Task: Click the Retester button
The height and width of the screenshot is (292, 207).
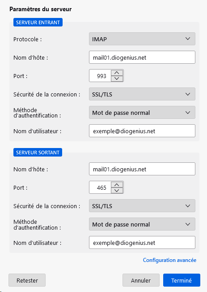Action: click(x=27, y=280)
